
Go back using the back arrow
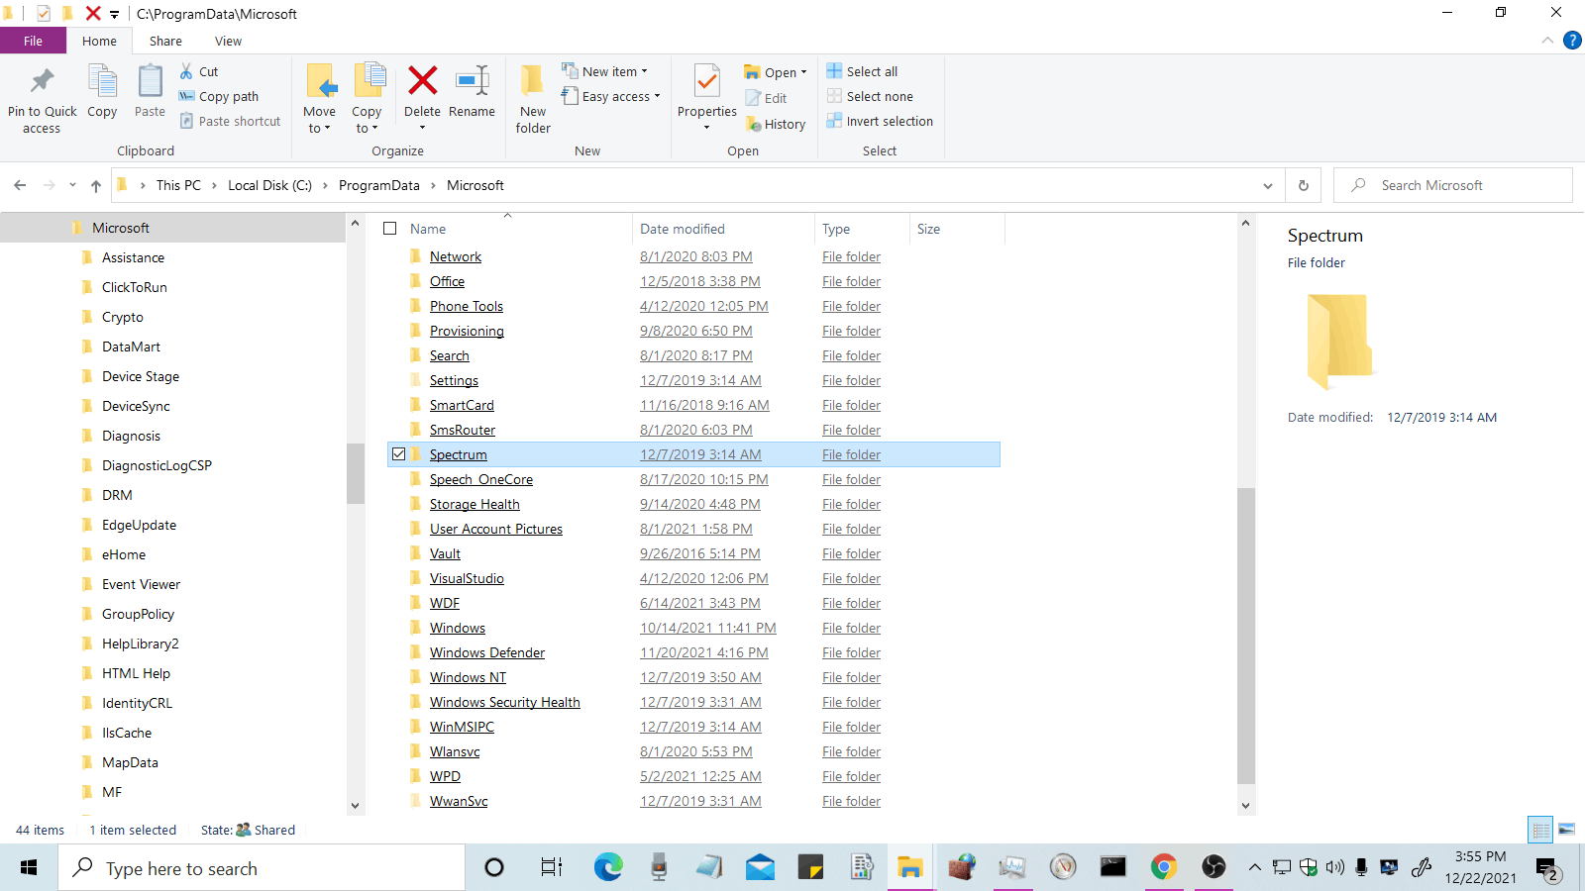(20, 185)
